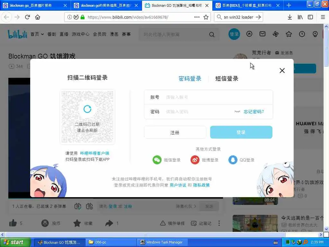Screen dimensions: 329x247
Task: Open a new browser tab
Action: [x=289, y=5]
